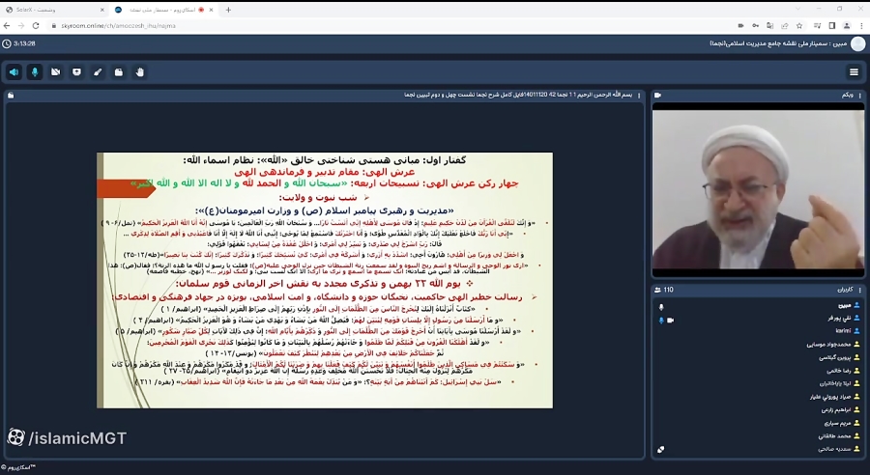Click the blue avatar icon next to karimi
Image resolution: width=870 pixels, height=475 pixels.
[x=856, y=331]
